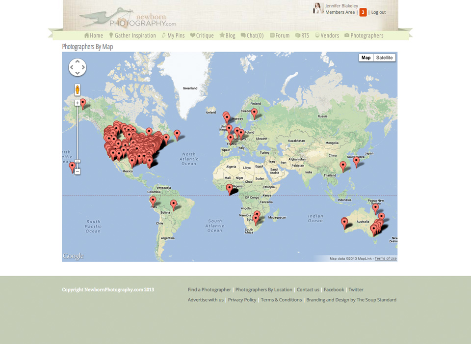Pan the map down with the arrow
Image resolution: width=471 pixels, height=344 pixels.
[77, 73]
